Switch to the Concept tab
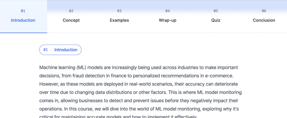 71,20
